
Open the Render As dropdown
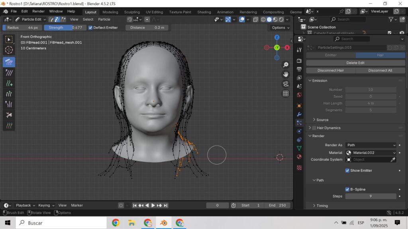click(371, 145)
